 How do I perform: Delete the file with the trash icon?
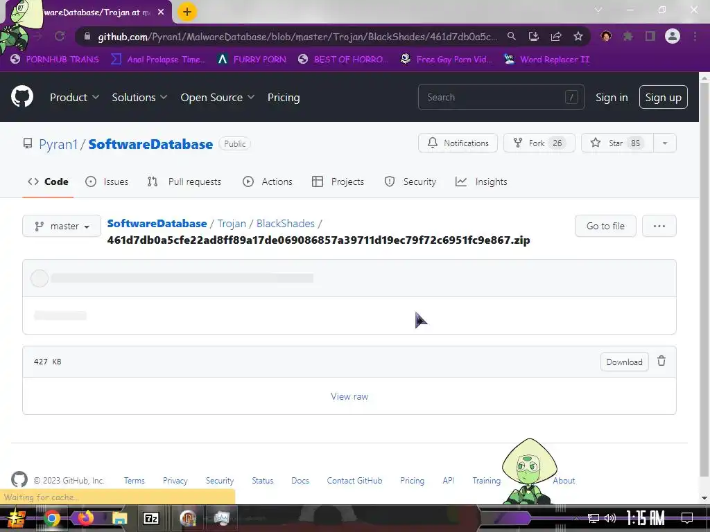pos(661,361)
